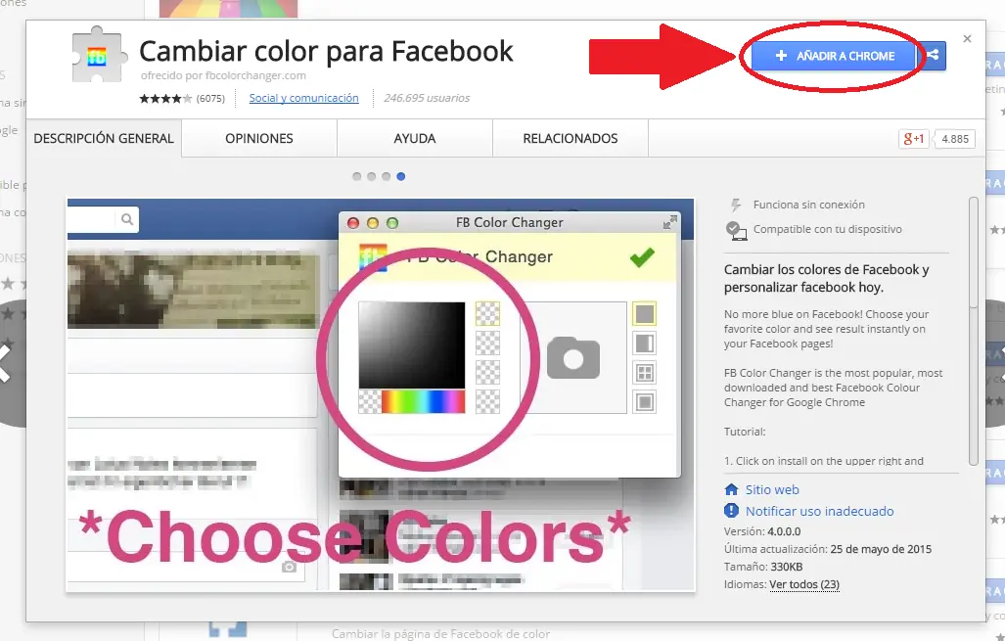Click the AÑADIR A CHROME button
The height and width of the screenshot is (641, 1005).
(833, 56)
